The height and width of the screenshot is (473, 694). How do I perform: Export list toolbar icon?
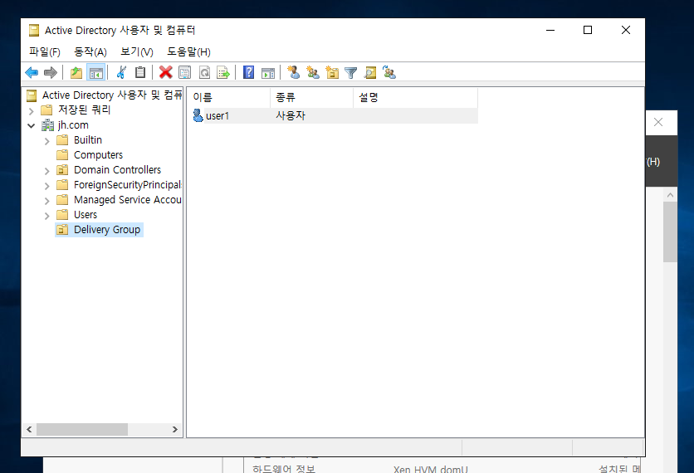click(223, 72)
